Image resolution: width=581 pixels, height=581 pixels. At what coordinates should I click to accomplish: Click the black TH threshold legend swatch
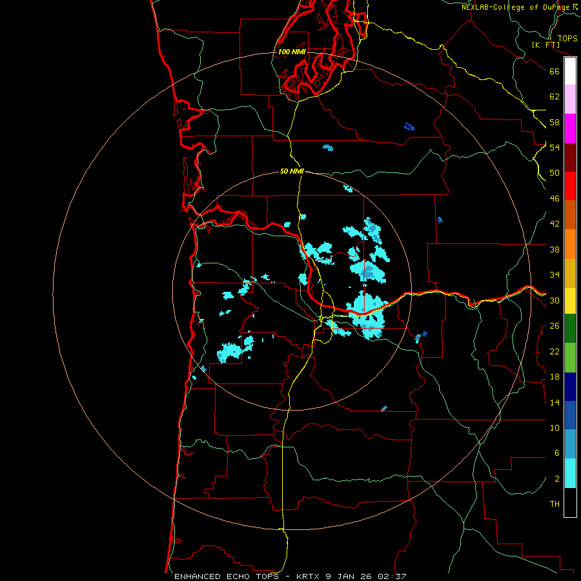coord(570,502)
